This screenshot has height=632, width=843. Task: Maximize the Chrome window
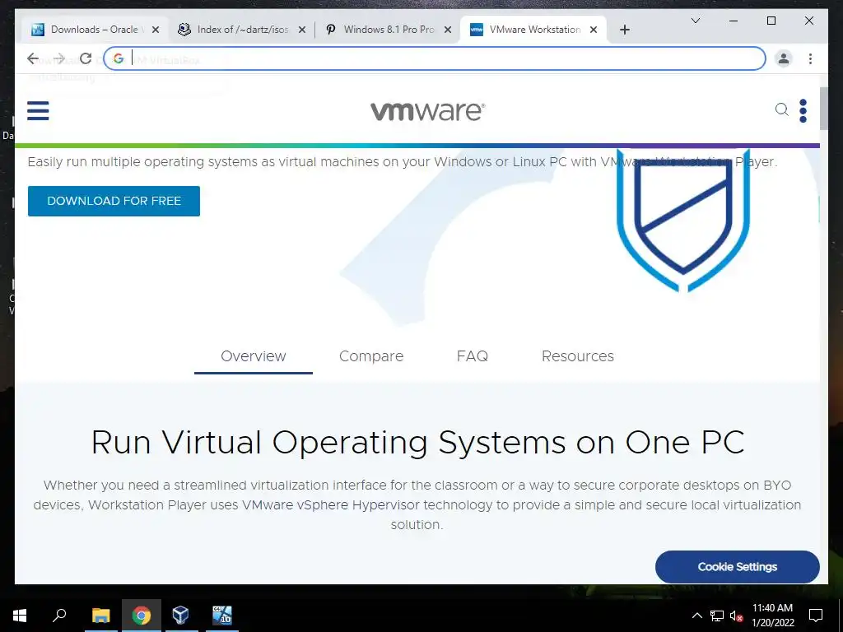click(771, 21)
